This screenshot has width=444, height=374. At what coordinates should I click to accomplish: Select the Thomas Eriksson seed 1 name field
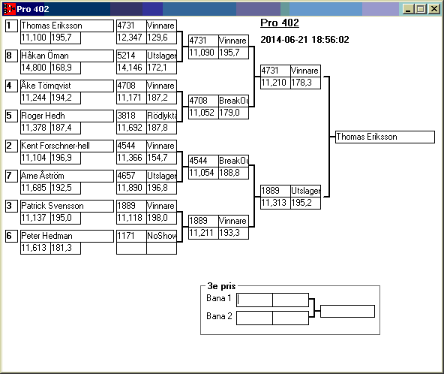pyautogui.click(x=67, y=26)
